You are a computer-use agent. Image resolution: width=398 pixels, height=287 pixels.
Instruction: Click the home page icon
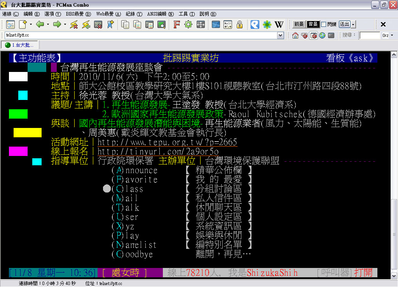(295, 35)
